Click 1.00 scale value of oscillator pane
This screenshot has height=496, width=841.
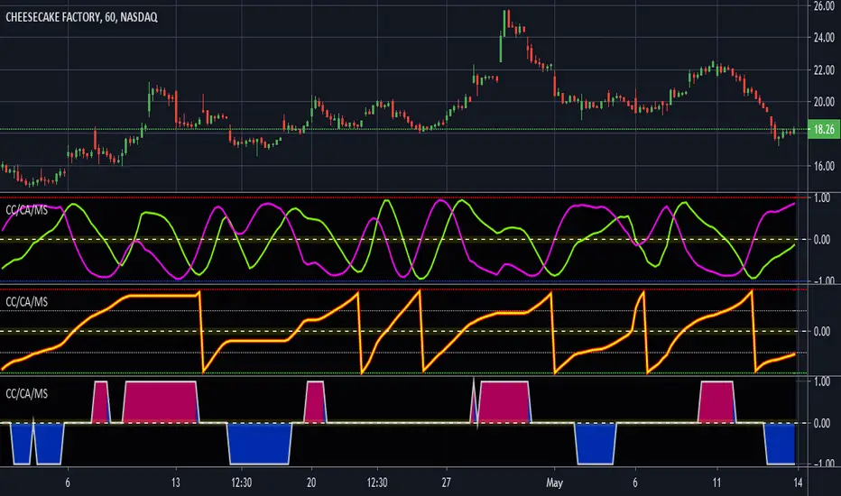pyautogui.click(x=822, y=197)
